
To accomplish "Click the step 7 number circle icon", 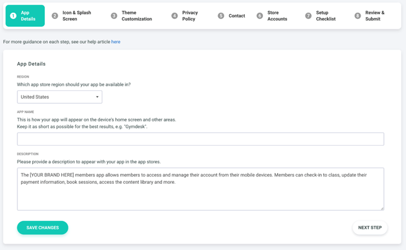I will pos(308,16).
